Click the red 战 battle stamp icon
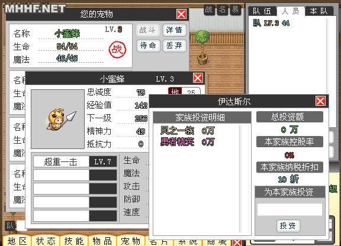This screenshot has width=341, height=246. 117,50
